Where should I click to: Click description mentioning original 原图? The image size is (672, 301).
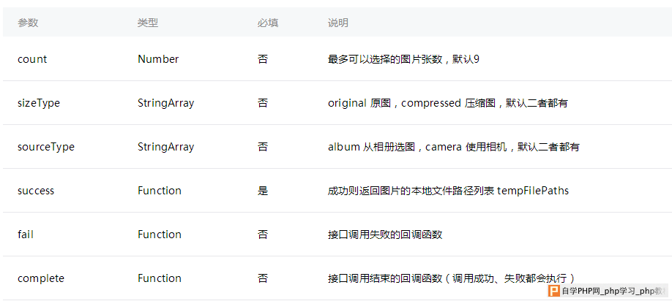tap(448, 103)
